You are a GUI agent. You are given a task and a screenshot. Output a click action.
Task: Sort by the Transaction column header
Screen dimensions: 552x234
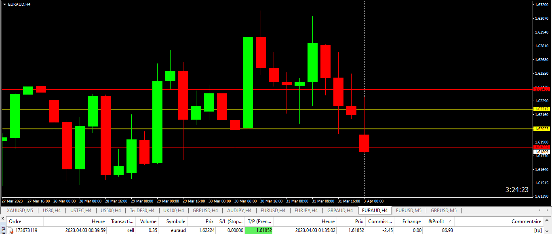[x=122, y=221]
